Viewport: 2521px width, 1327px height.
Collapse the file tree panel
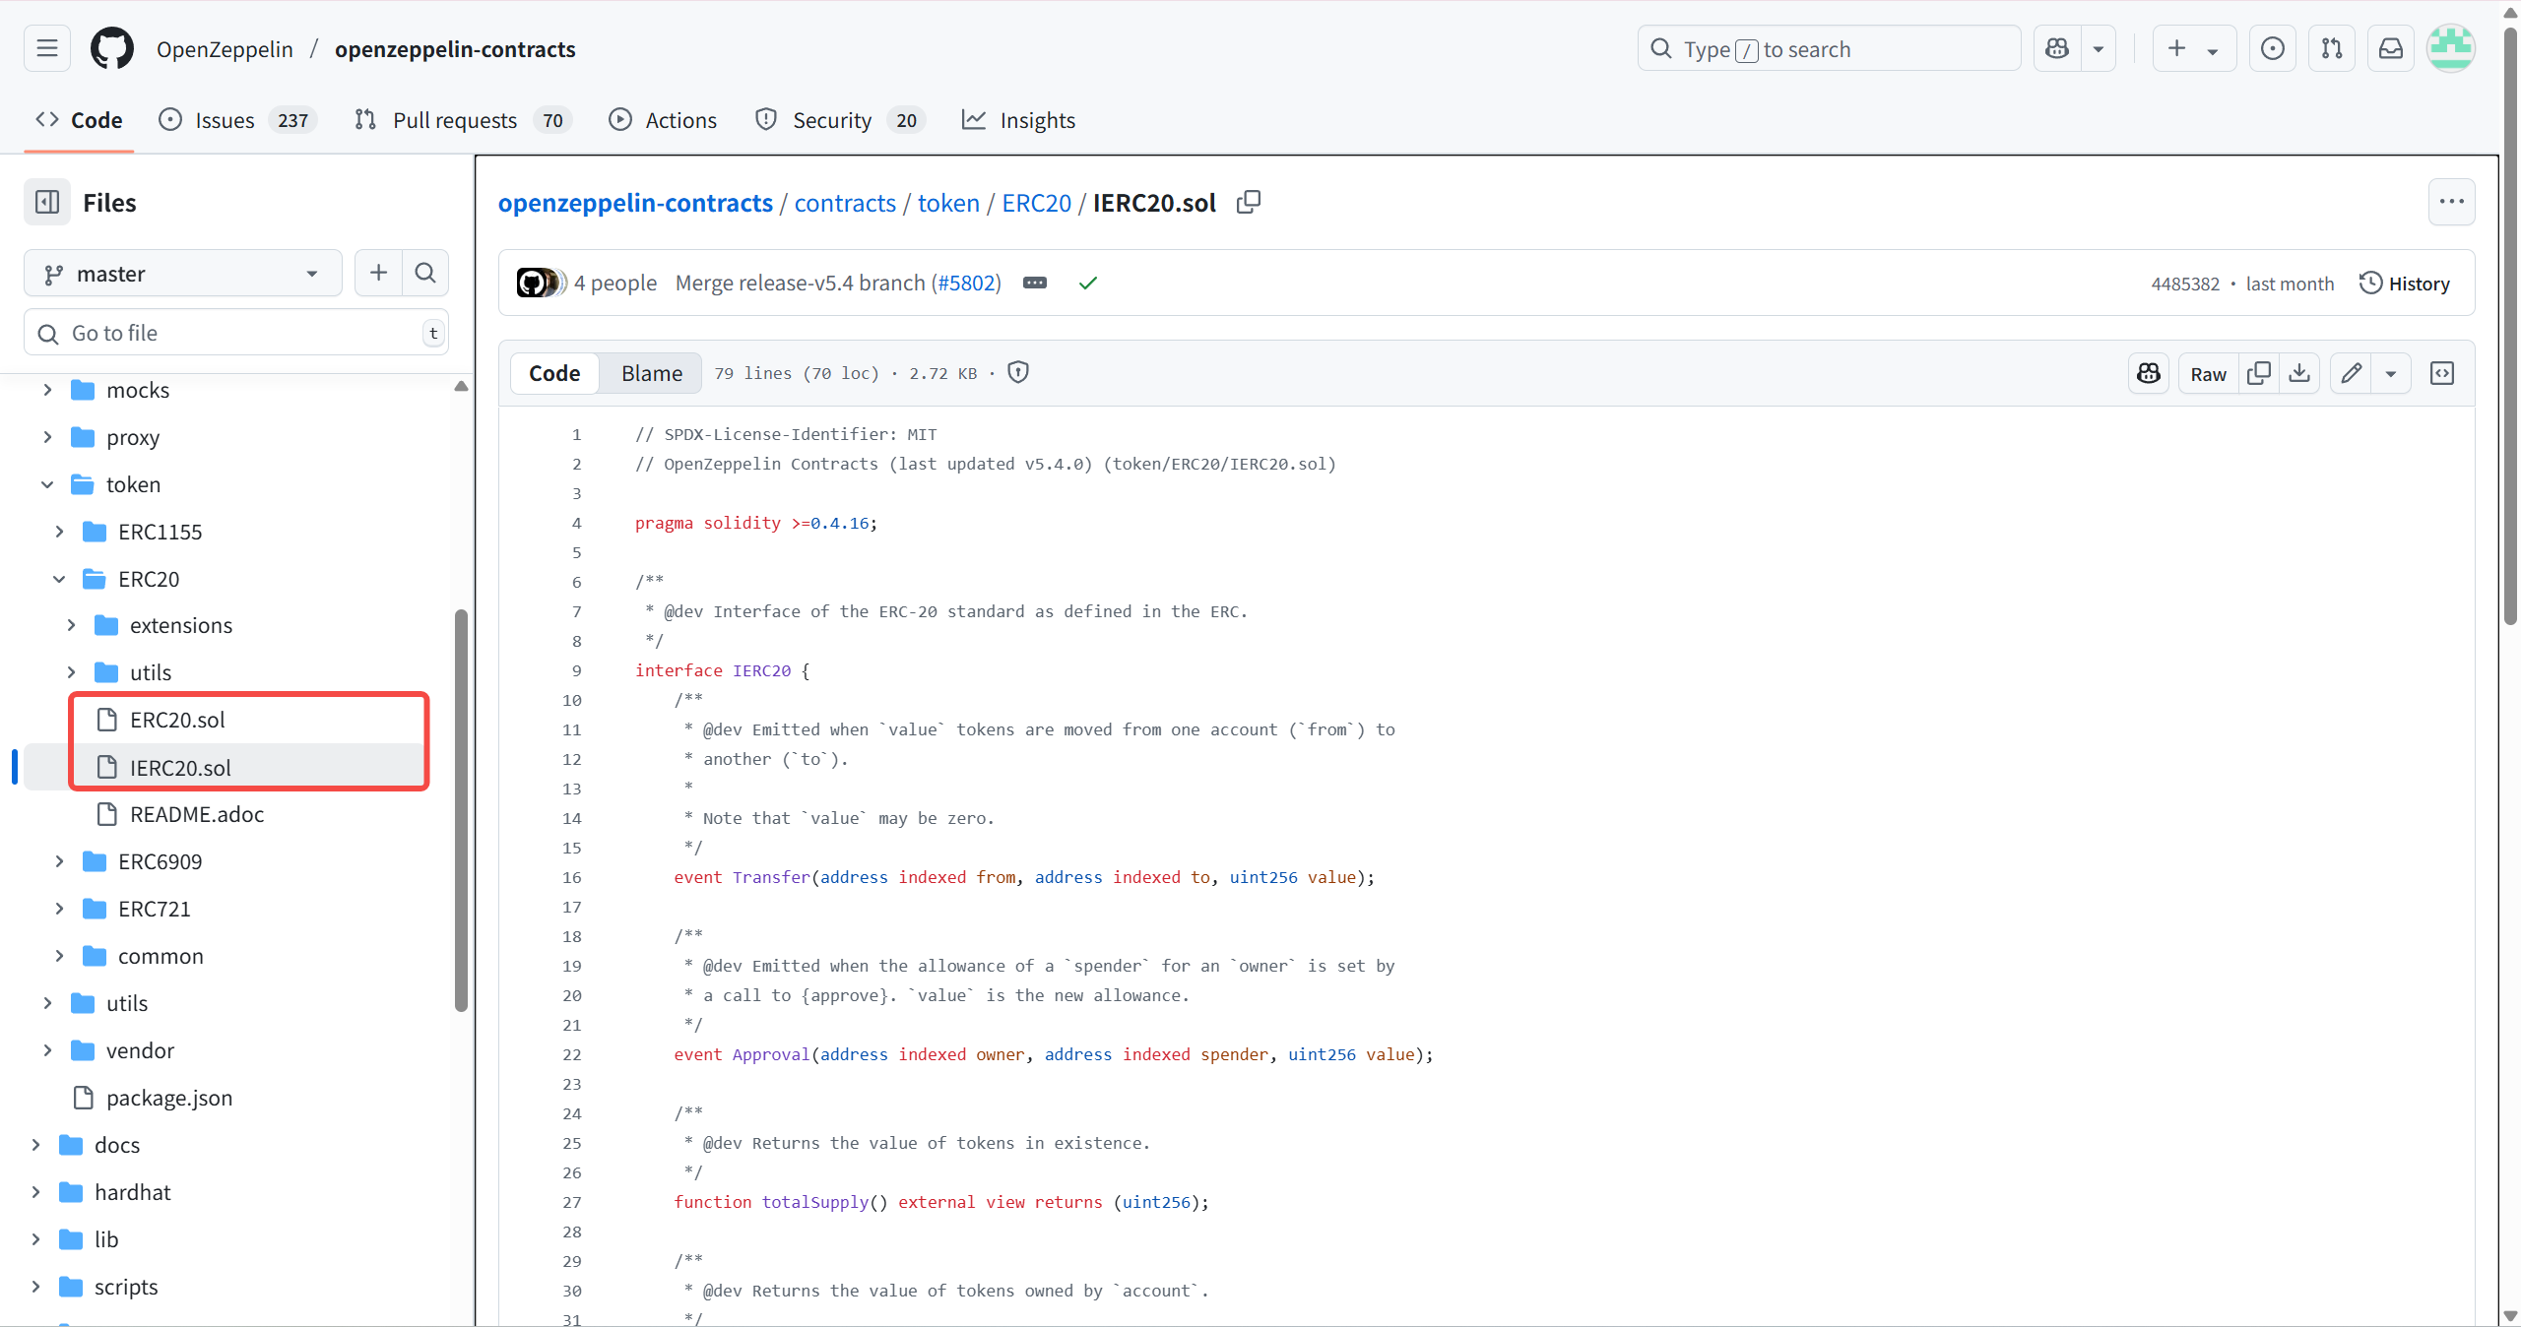pos(47,202)
